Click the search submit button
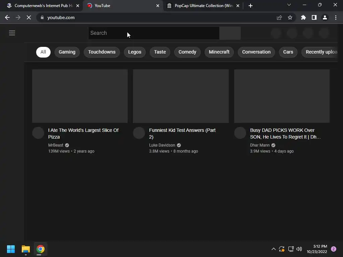Screen dimensions: 343x257 [x=230, y=33]
